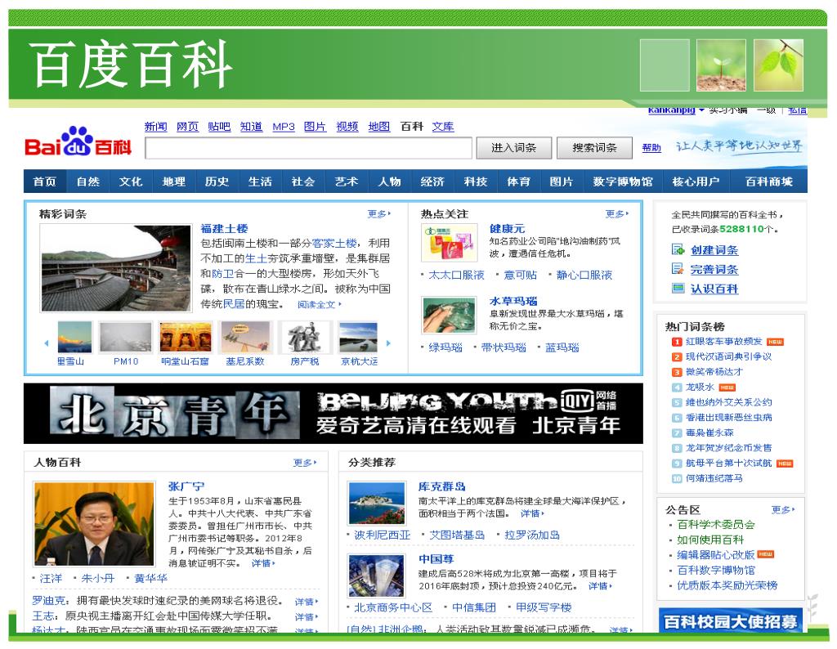Open the 中国尊 building image

(x=376, y=575)
